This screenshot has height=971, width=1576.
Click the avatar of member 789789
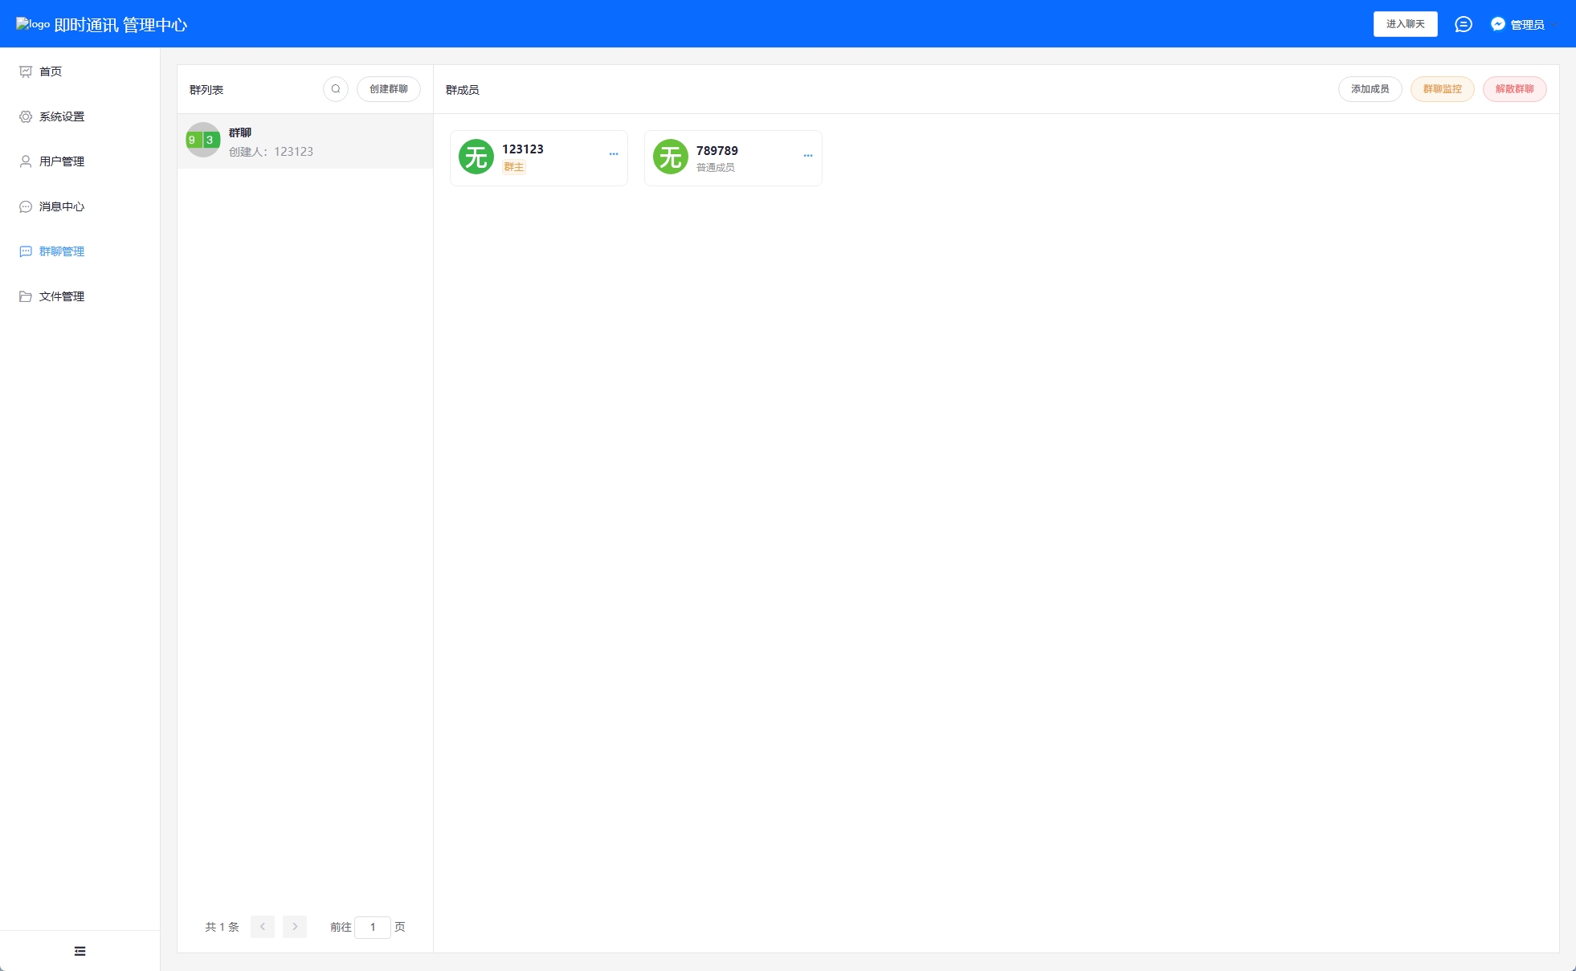671,157
